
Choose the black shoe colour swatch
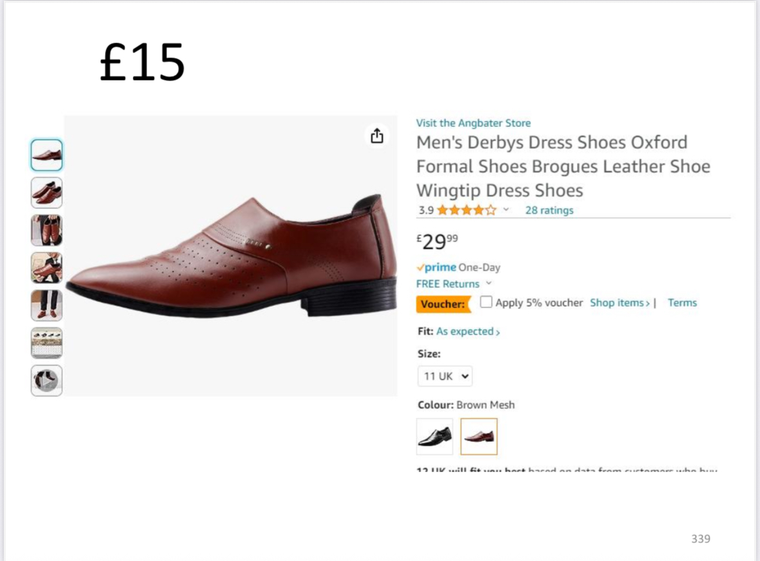434,437
